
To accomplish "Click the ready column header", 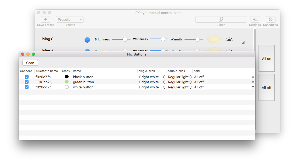I will [66, 71].
